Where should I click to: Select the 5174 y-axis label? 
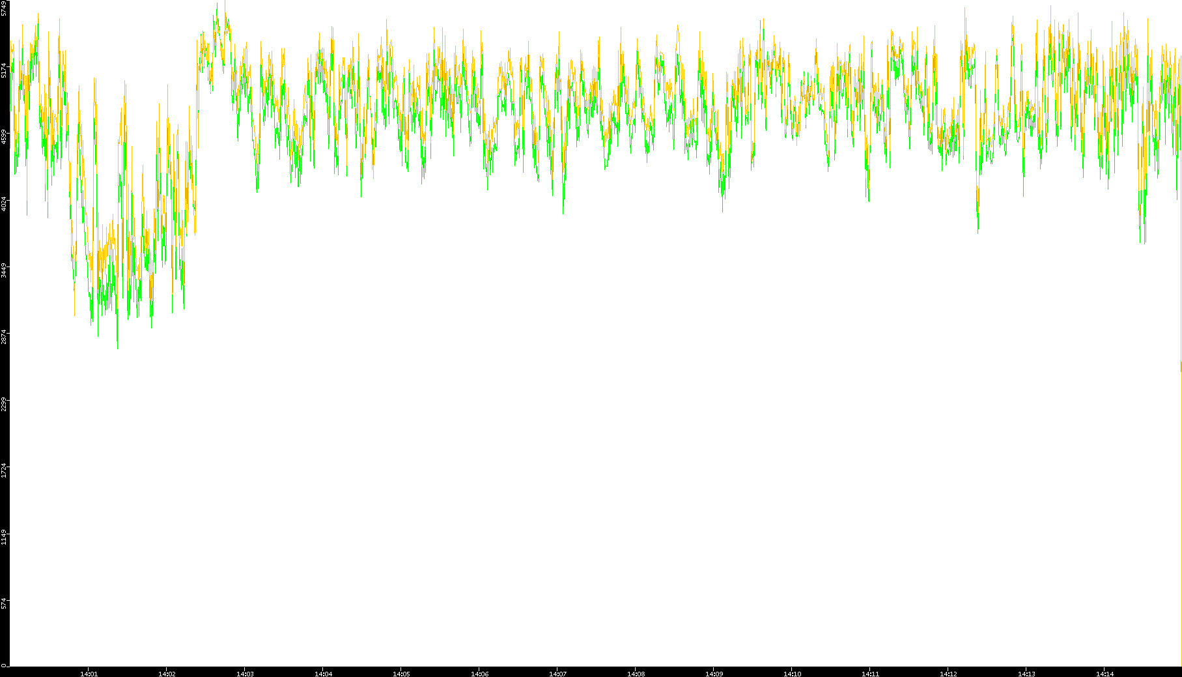coord(4,70)
